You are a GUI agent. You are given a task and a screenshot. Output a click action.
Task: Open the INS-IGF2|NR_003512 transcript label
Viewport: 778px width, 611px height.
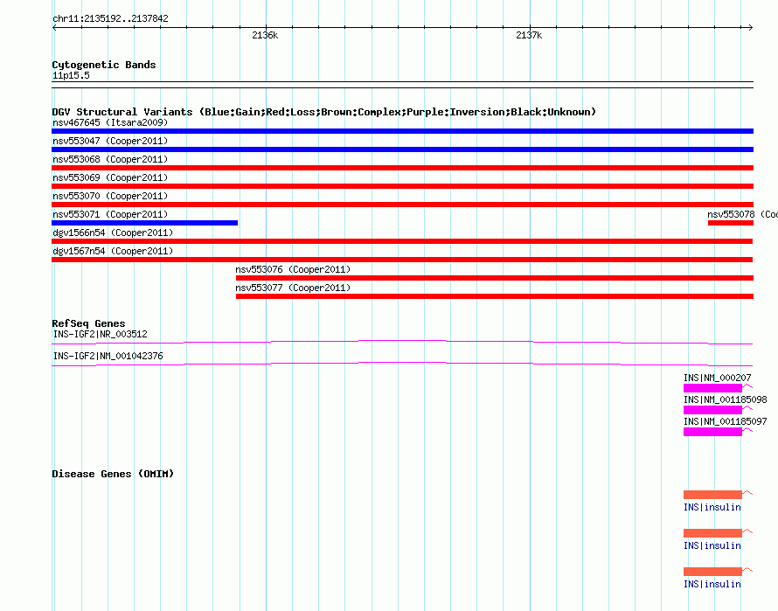(101, 334)
